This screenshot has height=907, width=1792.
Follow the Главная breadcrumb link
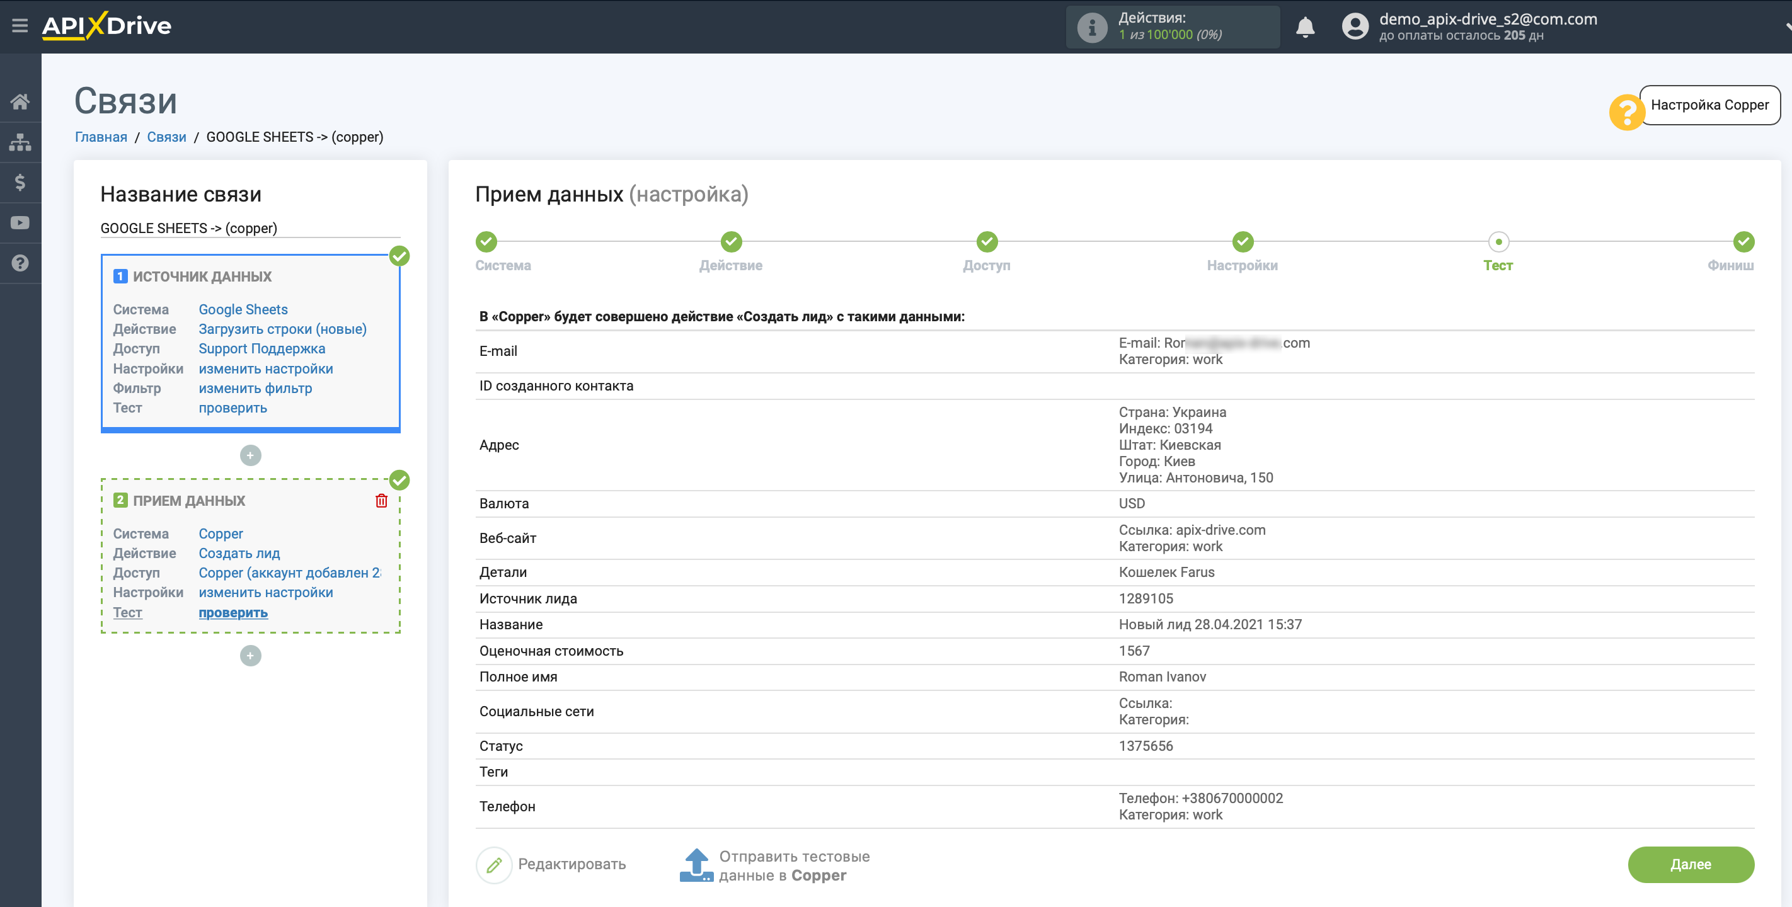coord(101,137)
